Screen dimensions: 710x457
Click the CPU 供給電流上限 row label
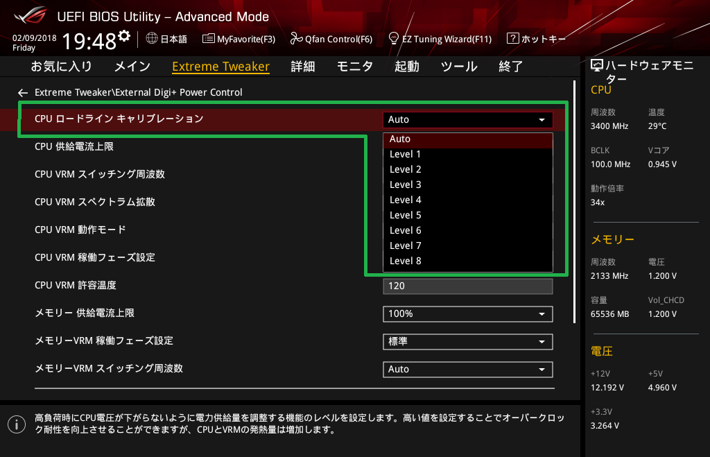(74, 147)
